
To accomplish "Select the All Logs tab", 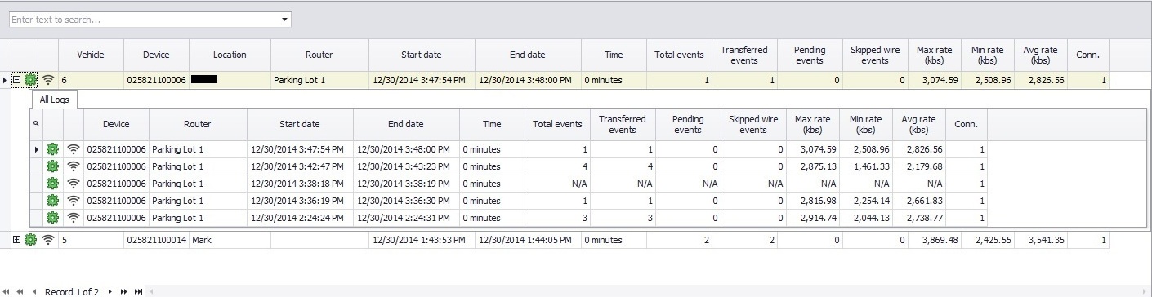I will [x=55, y=99].
